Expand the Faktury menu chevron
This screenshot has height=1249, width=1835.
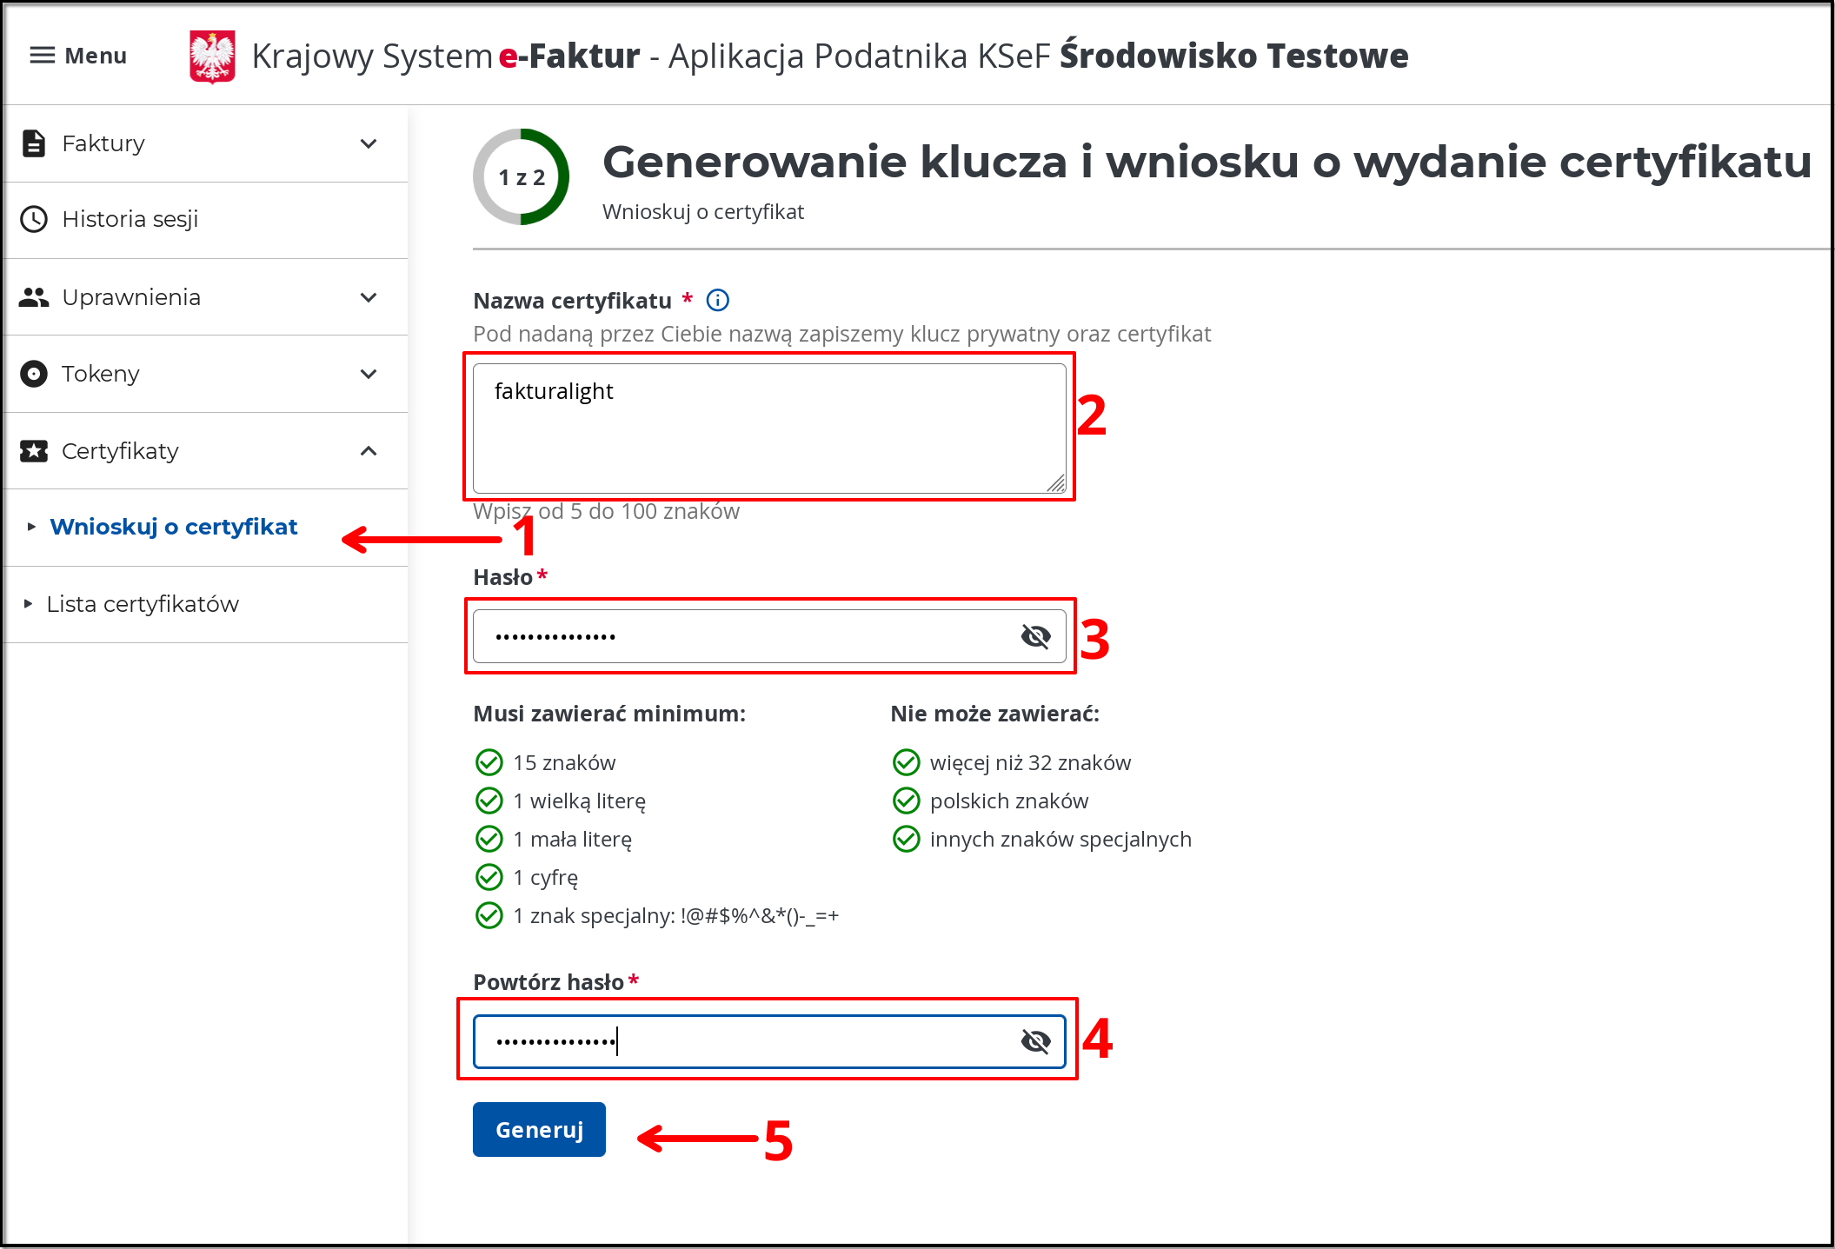coord(369,143)
